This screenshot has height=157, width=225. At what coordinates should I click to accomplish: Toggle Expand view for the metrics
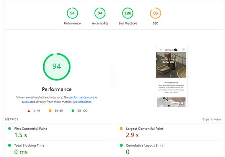211,119
